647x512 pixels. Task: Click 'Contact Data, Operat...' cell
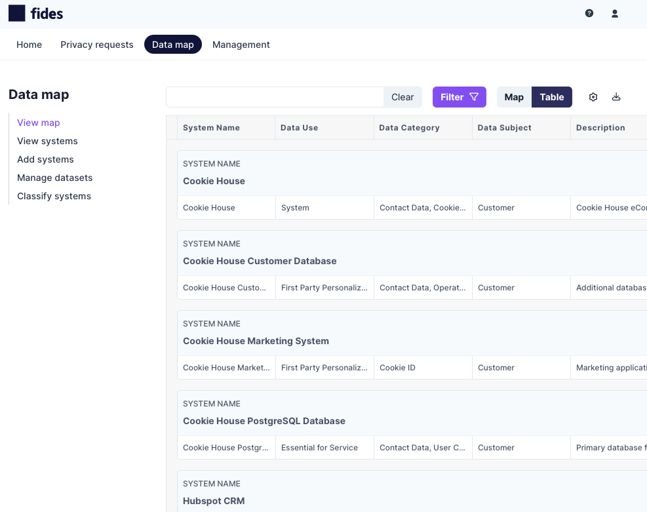[423, 288]
